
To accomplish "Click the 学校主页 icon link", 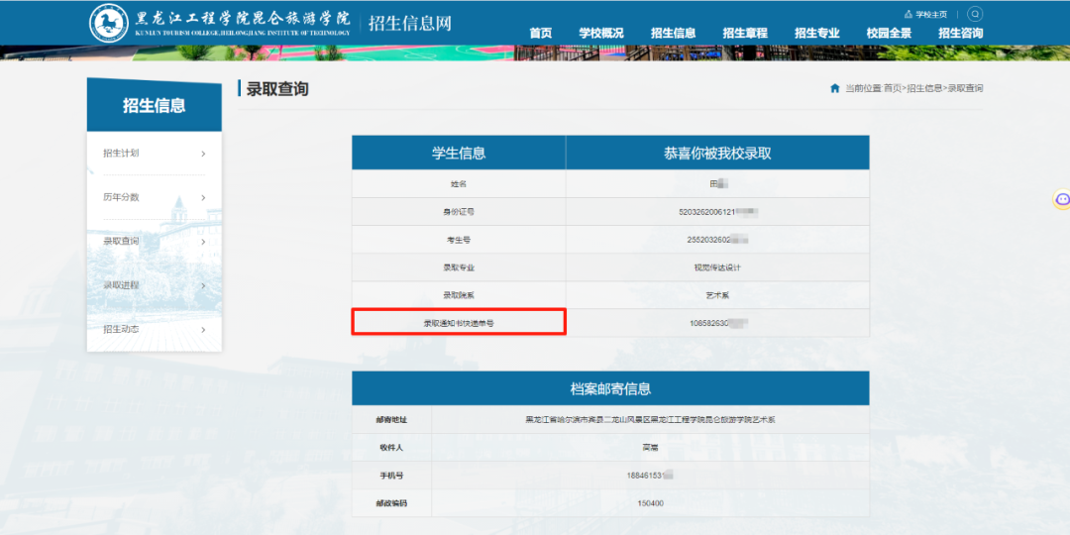I will pyautogui.click(x=909, y=15).
